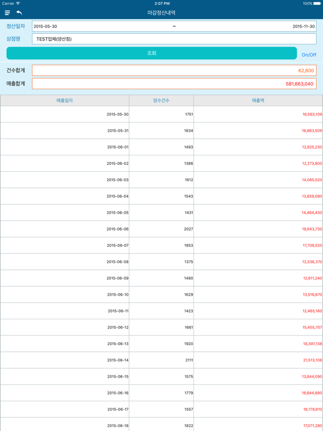Sort by 영수건수 column header

pos(161,100)
